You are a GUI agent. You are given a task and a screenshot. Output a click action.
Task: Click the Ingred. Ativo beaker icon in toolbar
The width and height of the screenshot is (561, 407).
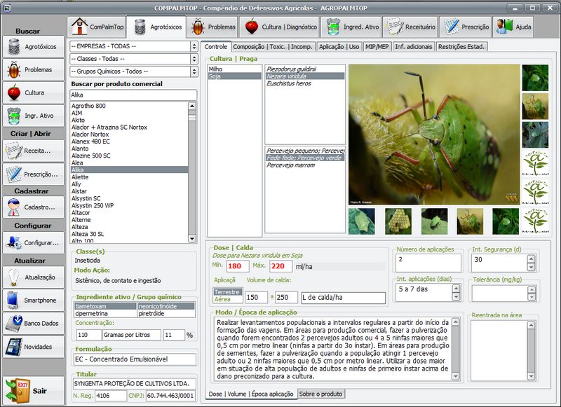[333, 27]
